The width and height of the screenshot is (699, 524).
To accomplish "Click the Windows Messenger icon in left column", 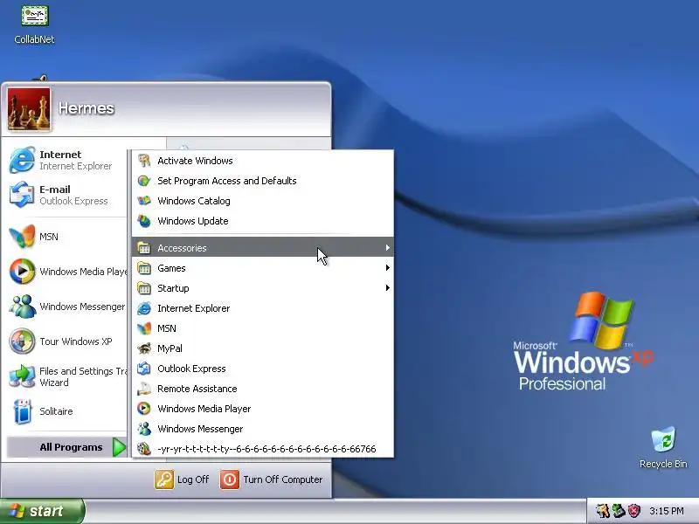I will point(22,307).
